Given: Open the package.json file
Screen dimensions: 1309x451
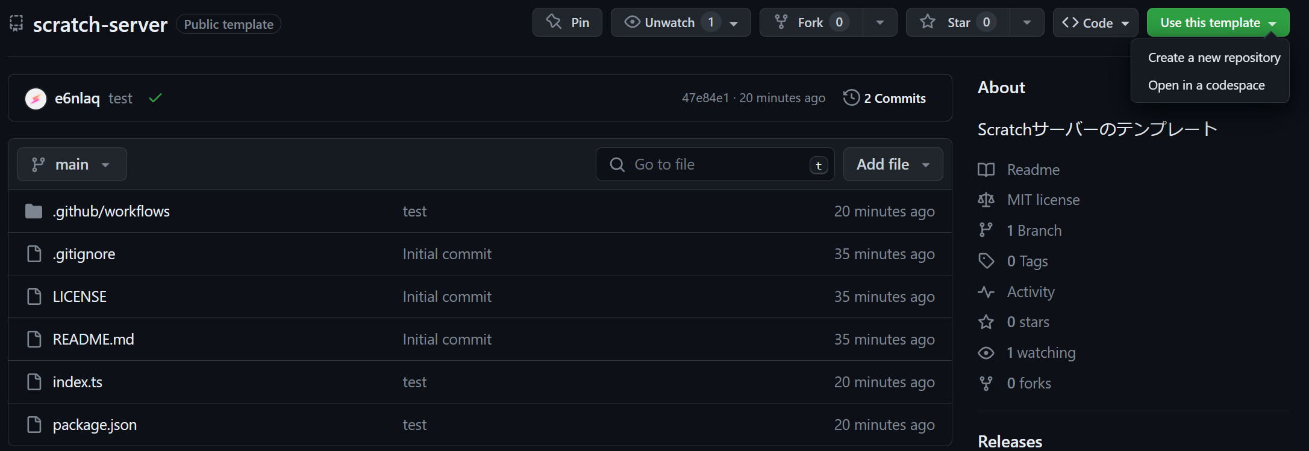Looking at the screenshot, I should click(x=95, y=425).
